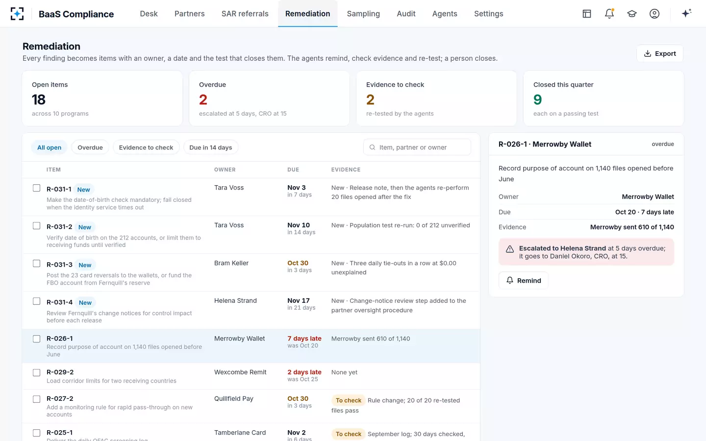Click the Wexcombe Remit owner cell
Screen dimensions: 706x441
[x=240, y=372]
